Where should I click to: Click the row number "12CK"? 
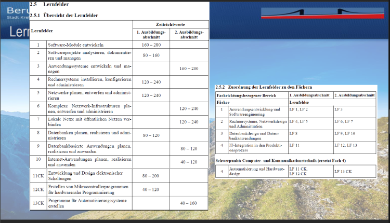[38, 189]
